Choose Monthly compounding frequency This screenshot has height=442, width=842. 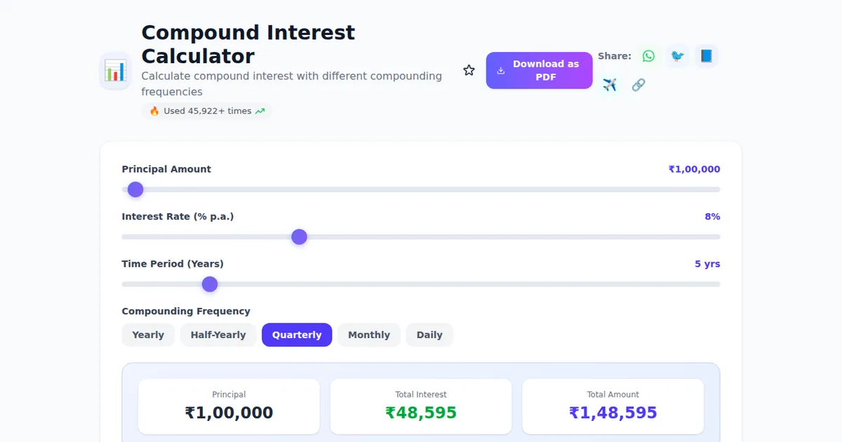pyautogui.click(x=369, y=335)
